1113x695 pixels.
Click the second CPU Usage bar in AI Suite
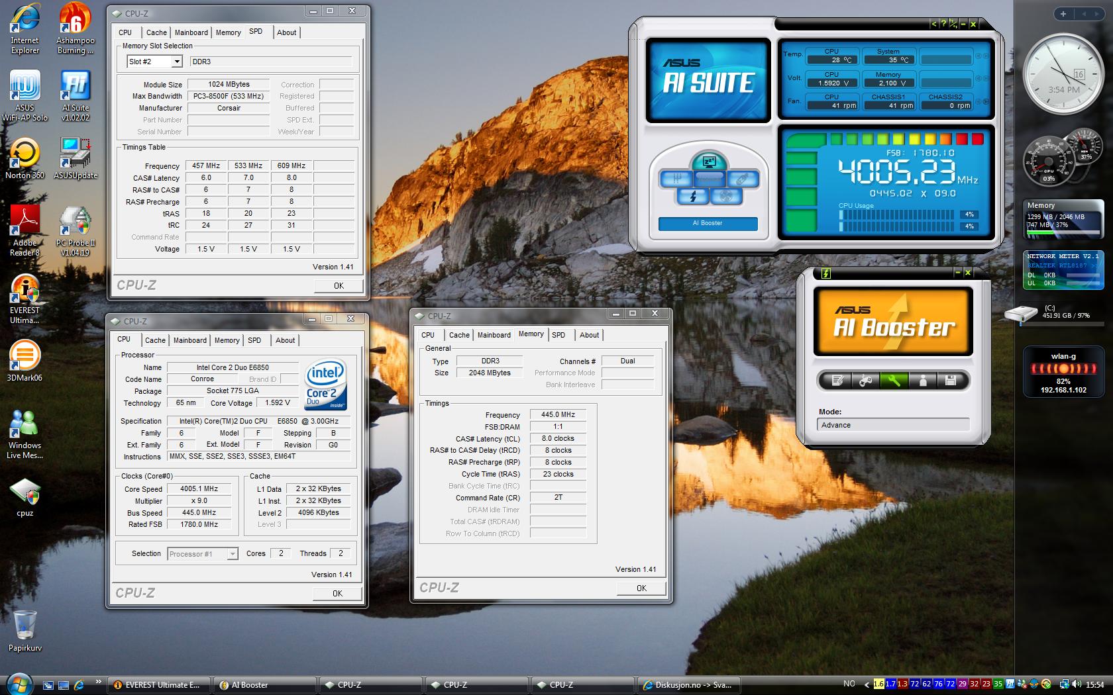click(x=898, y=226)
